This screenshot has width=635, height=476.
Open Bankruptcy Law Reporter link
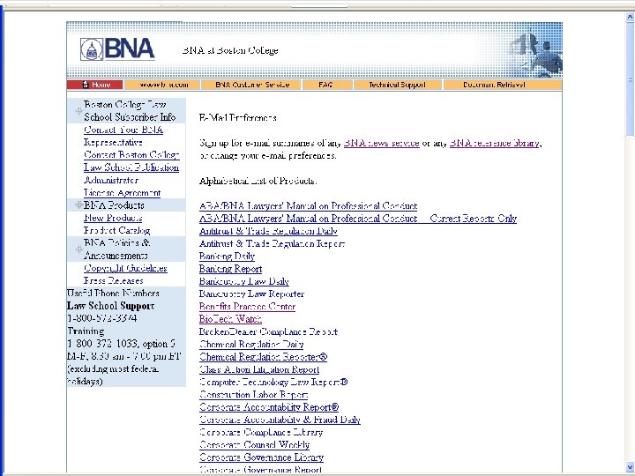click(x=251, y=294)
